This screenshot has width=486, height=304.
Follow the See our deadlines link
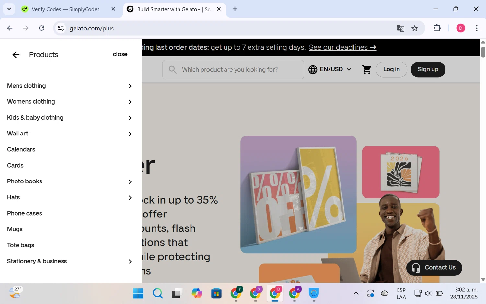pos(342,47)
